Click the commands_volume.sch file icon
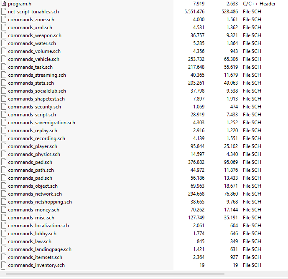Screen dimensions: 288x279 click(x=4, y=51)
